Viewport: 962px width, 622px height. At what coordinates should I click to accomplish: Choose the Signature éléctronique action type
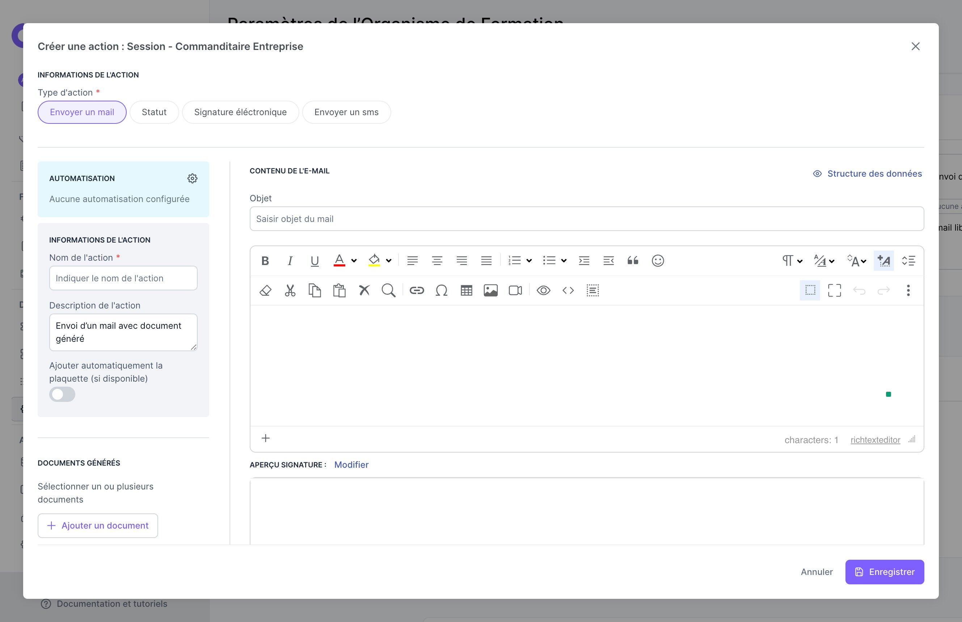(240, 112)
